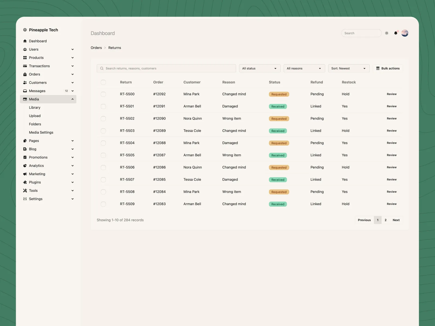
Task: Toggle the light theme sun icon
Action: [x=387, y=33]
